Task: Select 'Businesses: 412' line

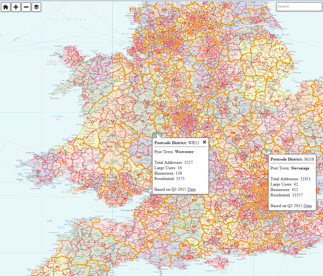Action: point(284,190)
